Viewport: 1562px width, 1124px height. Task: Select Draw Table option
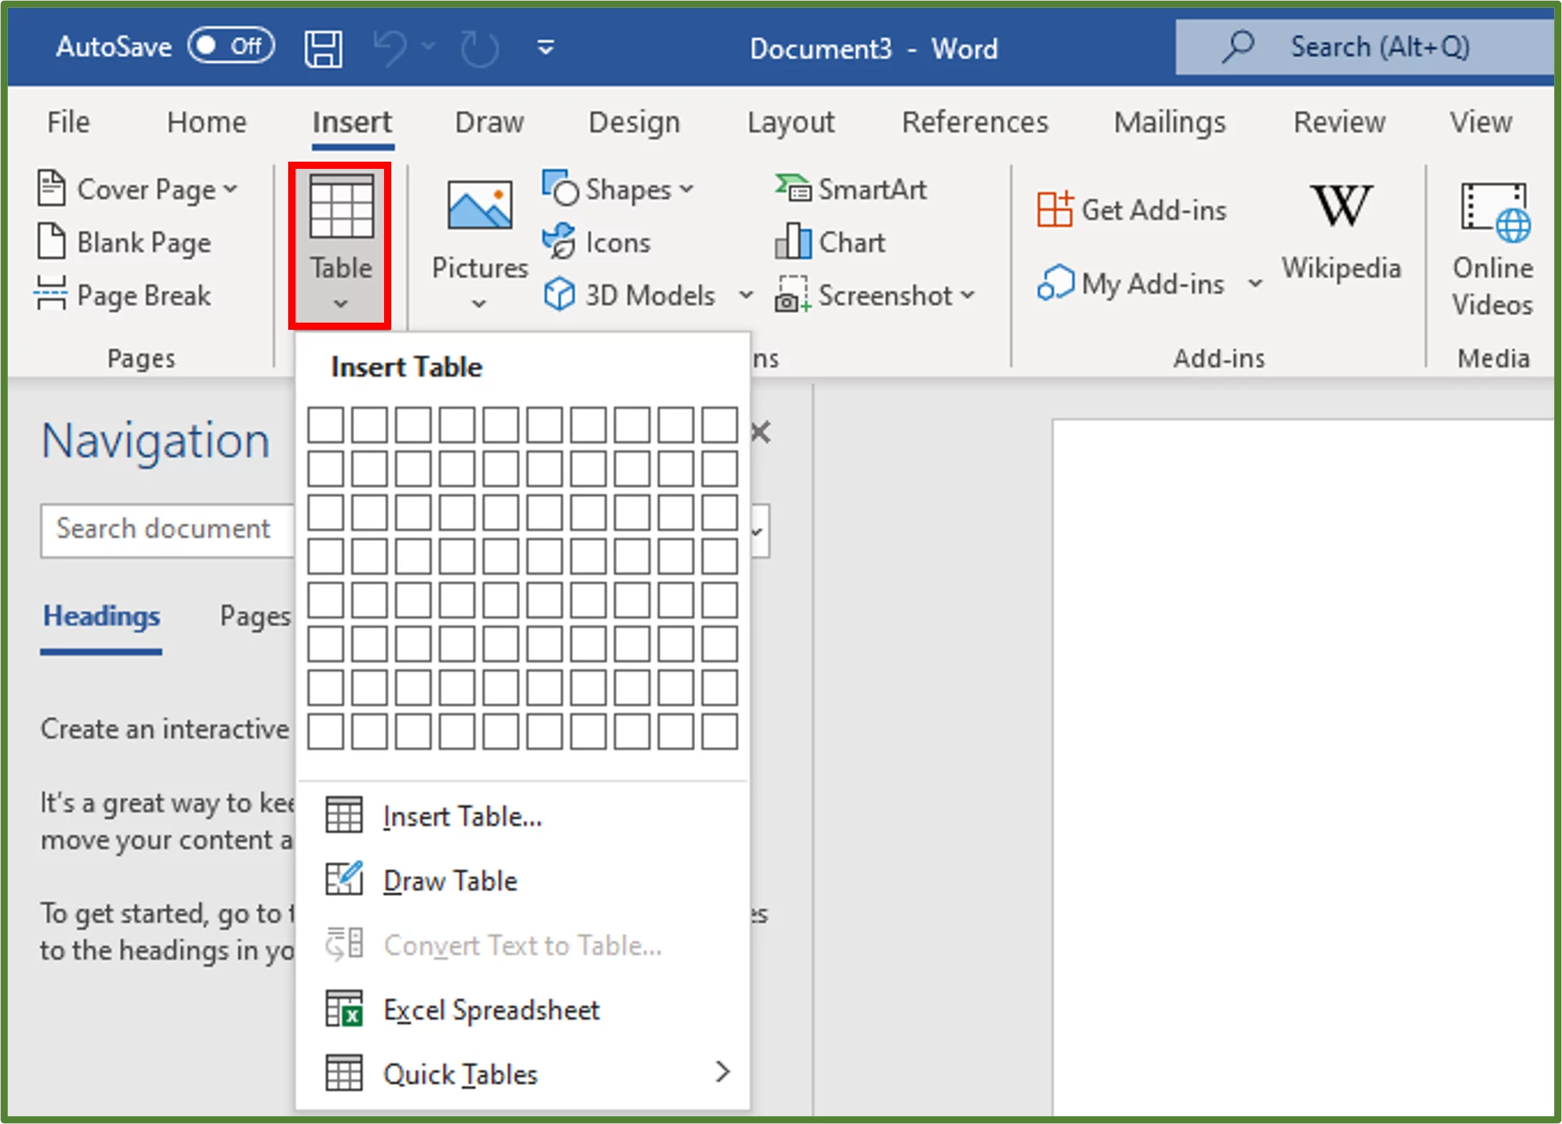tap(450, 880)
